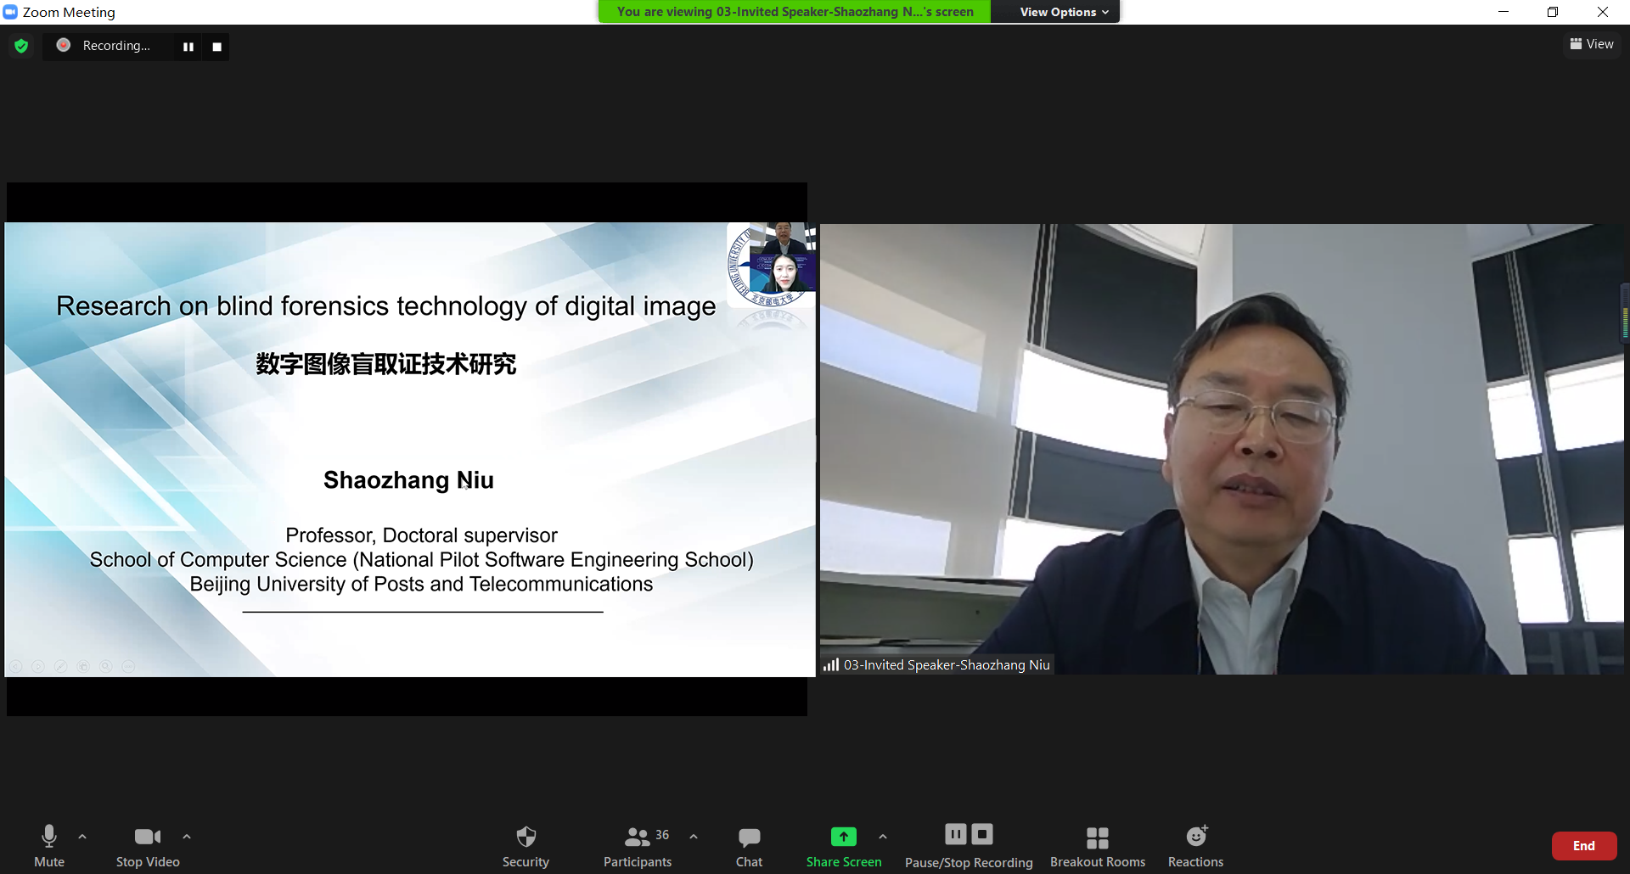1630x874 pixels.
Task: Restore down the Zoom window
Action: [x=1553, y=12]
